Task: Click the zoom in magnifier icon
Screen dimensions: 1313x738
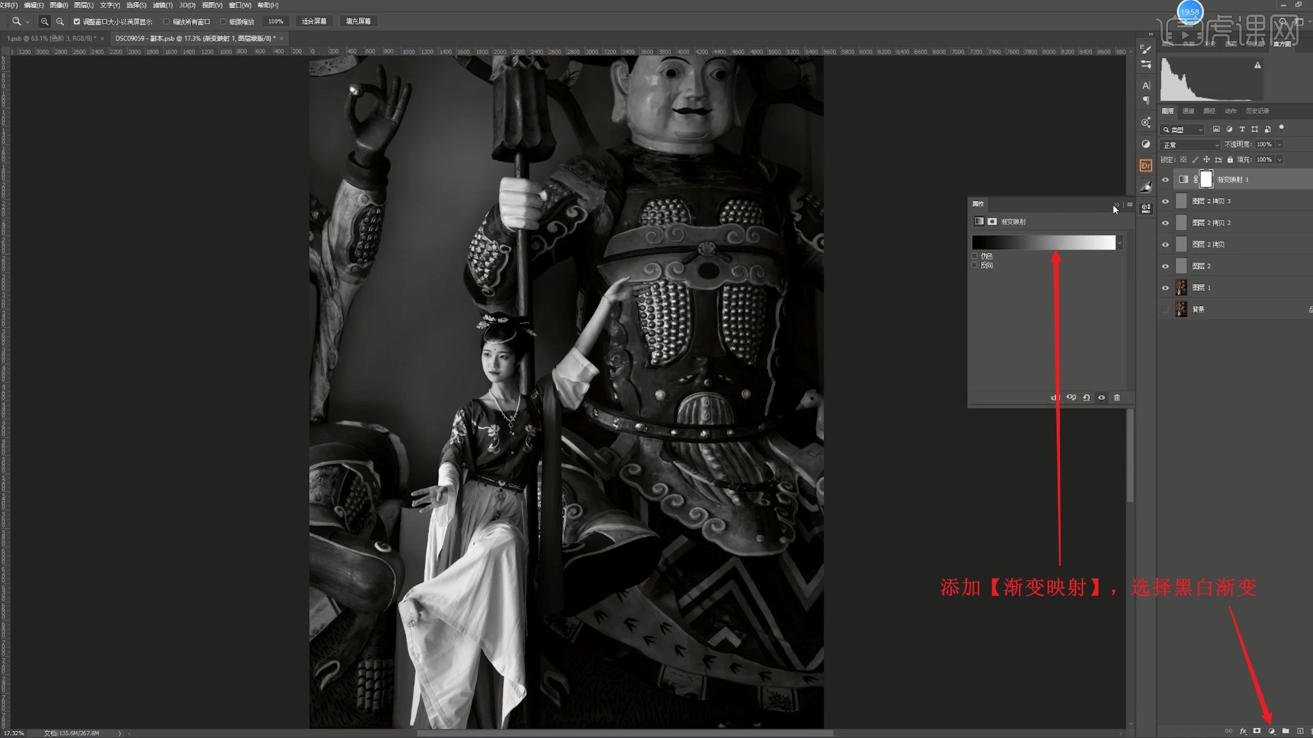Action: [44, 22]
